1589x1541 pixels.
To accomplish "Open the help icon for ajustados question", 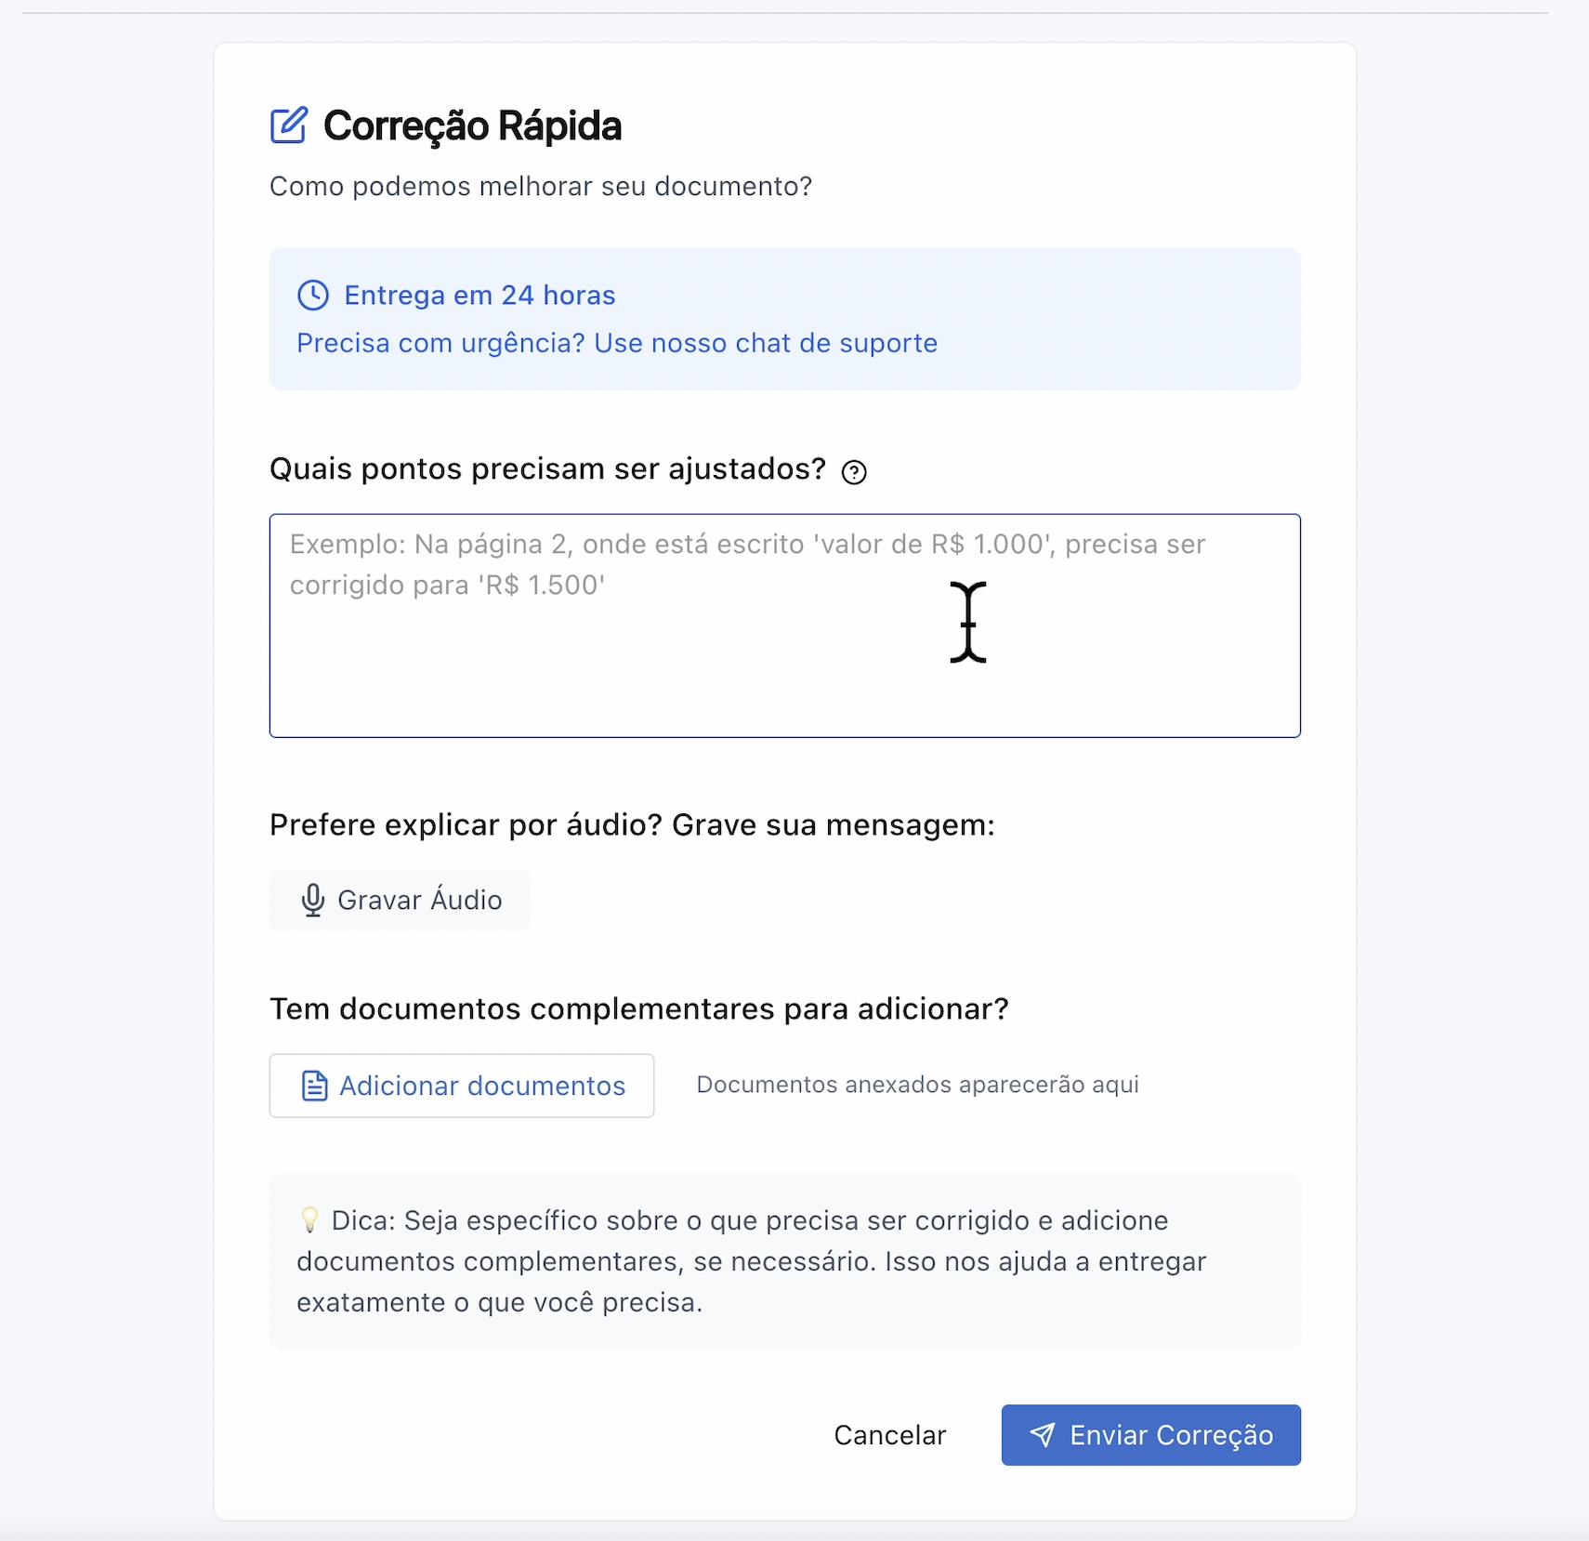I will coord(853,471).
